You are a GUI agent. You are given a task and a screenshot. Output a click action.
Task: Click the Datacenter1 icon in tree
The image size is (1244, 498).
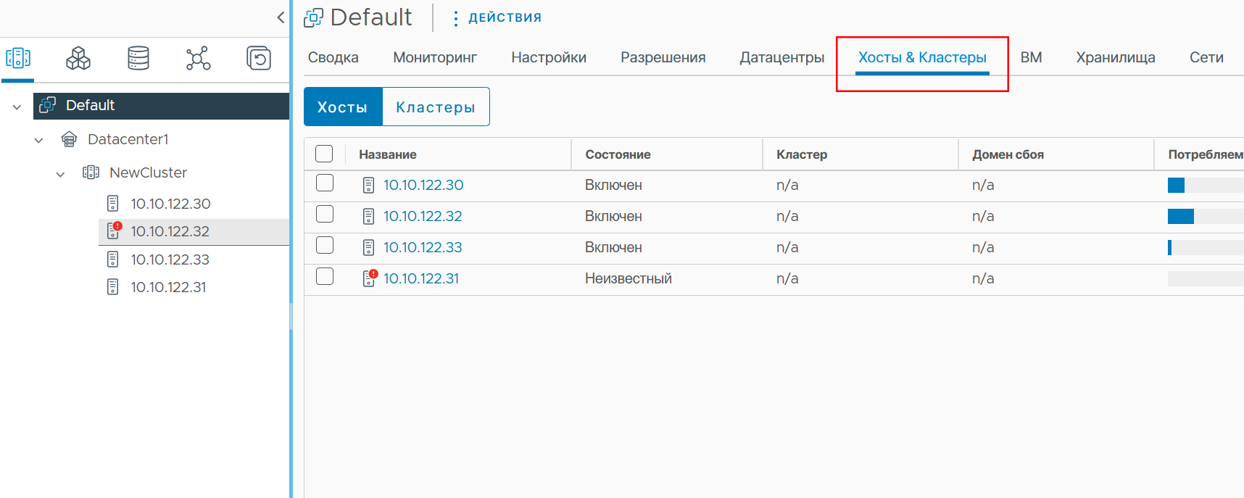tap(69, 139)
